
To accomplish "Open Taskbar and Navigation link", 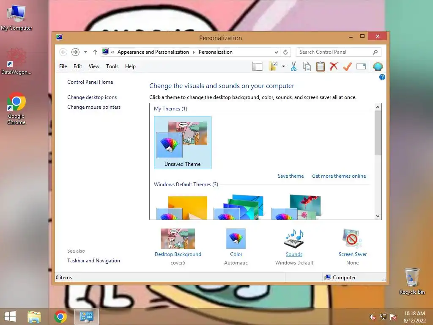I will [x=93, y=261].
